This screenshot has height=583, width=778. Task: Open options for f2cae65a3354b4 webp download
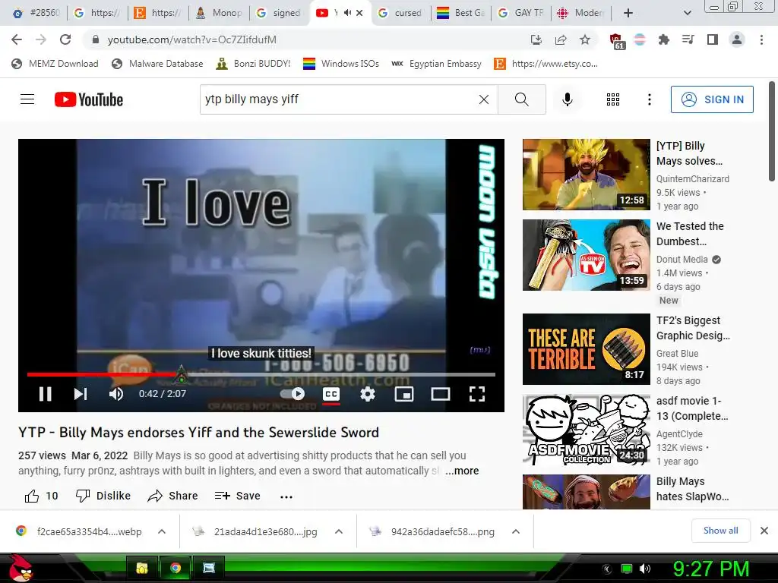point(162,531)
